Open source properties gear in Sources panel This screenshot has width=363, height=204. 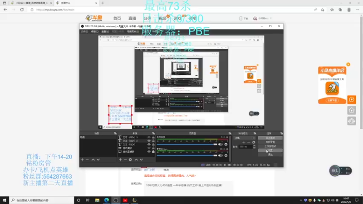[x=130, y=160]
